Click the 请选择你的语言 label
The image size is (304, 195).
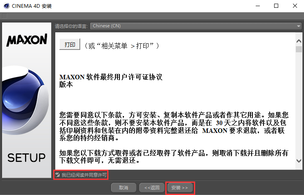click(71, 26)
